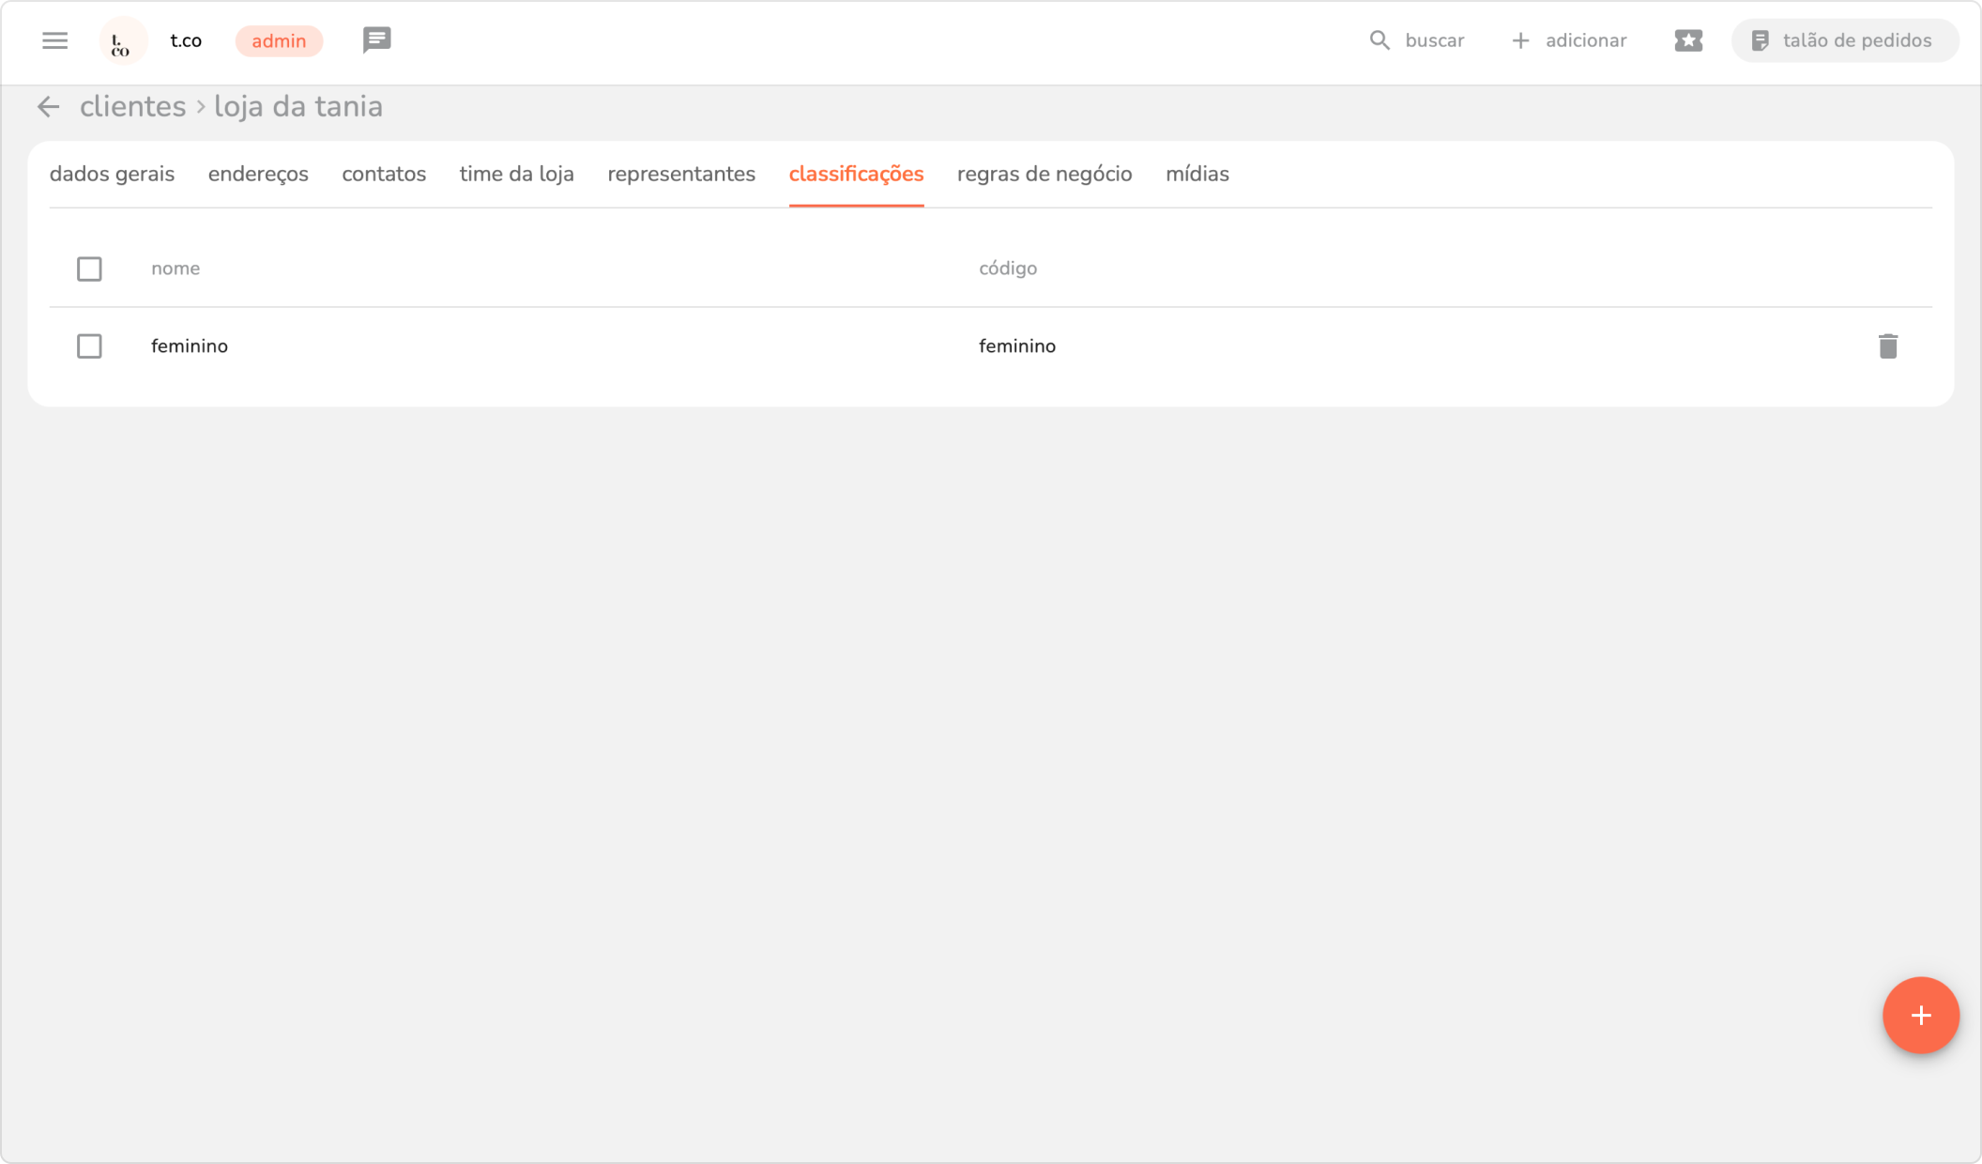The image size is (1982, 1164).
Task: Go back with the arrow icon
Action: pos(48,107)
